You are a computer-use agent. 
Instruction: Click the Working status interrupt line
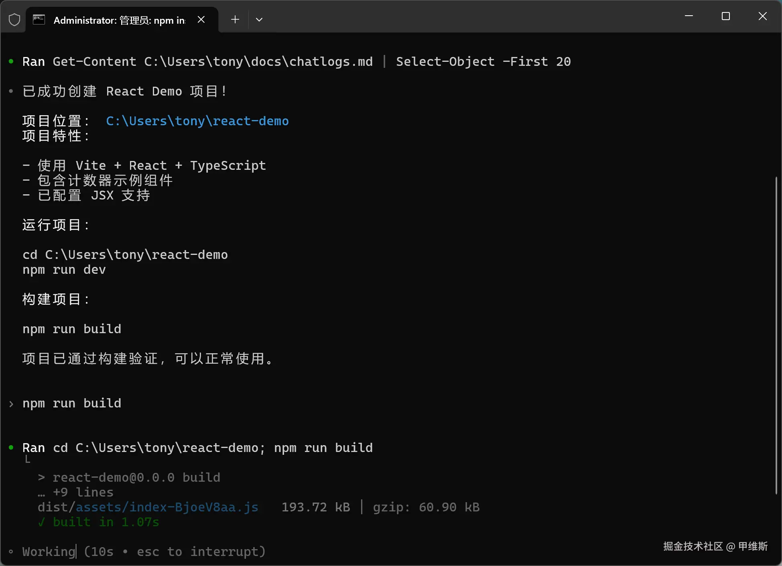144,552
